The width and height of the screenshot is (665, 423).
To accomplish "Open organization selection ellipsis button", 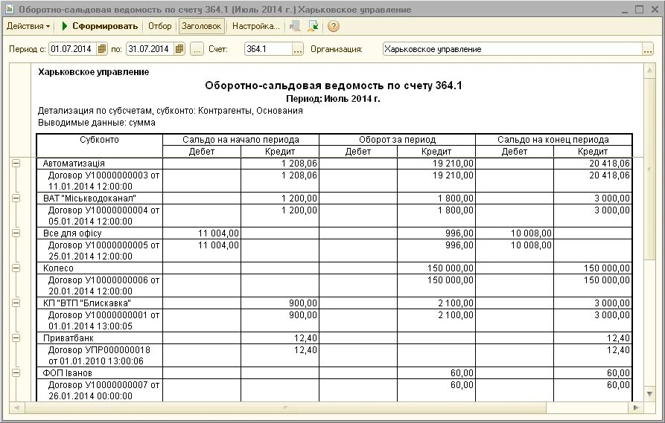I will tap(648, 49).
